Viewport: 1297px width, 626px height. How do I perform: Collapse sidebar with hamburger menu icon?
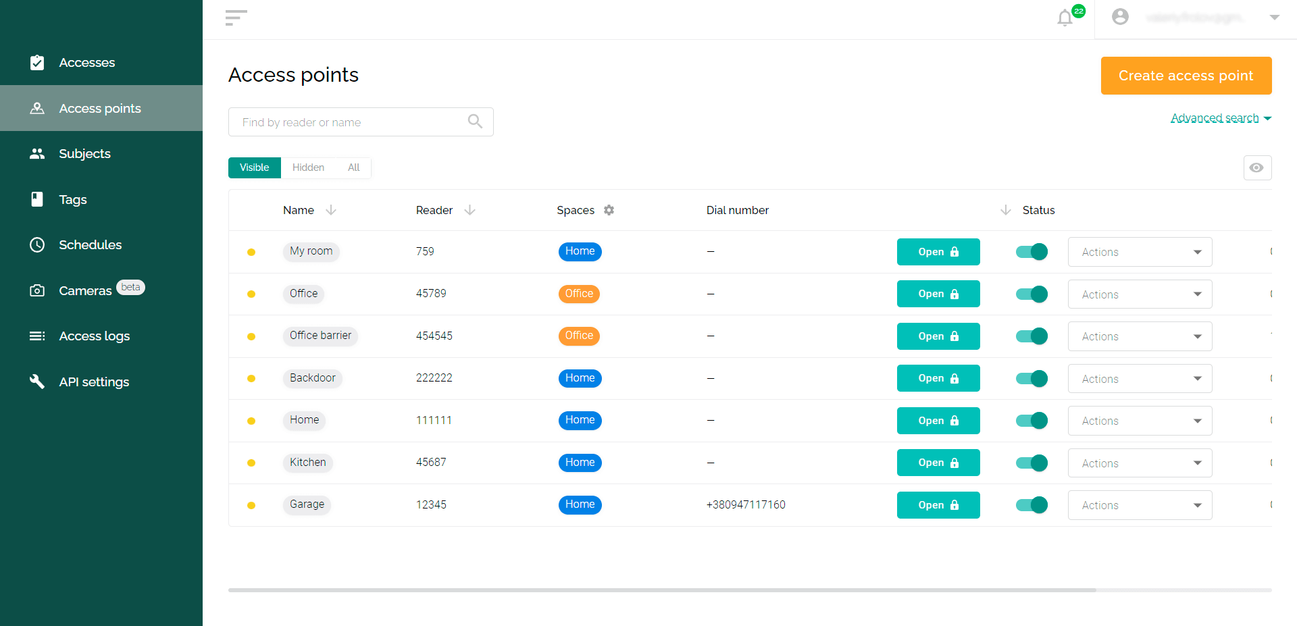[x=236, y=18]
